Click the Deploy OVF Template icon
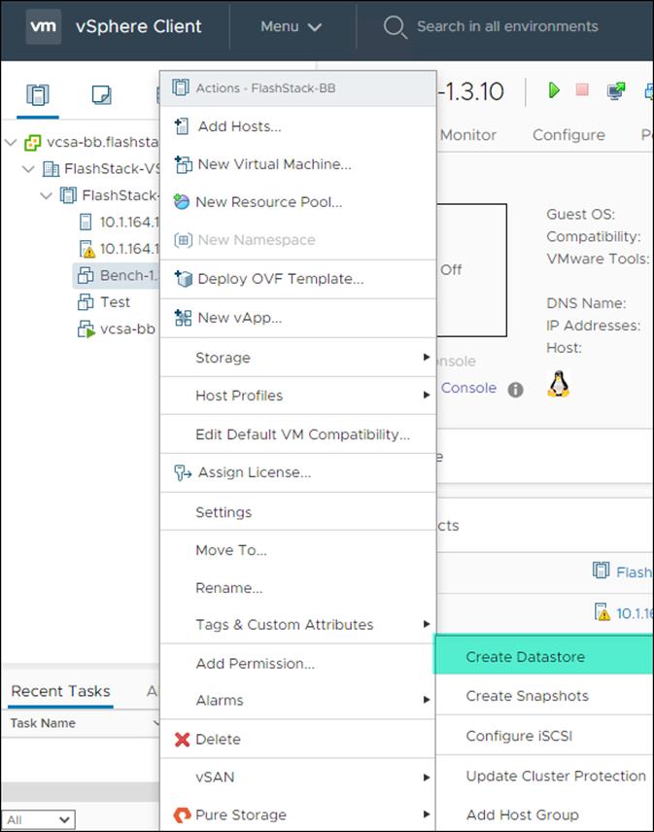 tap(183, 278)
